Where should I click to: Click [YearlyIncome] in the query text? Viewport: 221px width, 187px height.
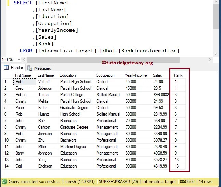pos(57,30)
